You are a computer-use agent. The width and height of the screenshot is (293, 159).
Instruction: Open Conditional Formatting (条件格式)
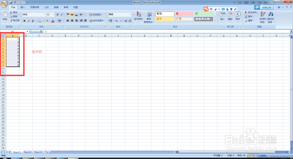coord(138,17)
